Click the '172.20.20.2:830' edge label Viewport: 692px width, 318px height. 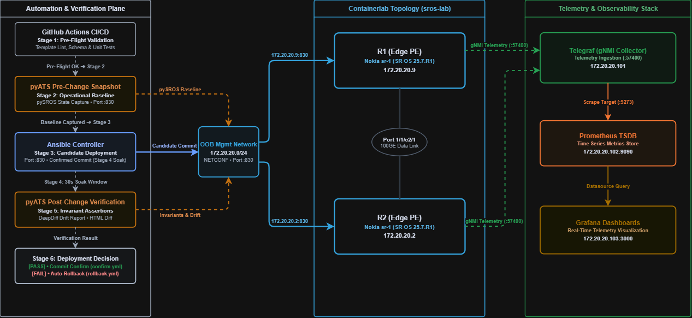pyautogui.click(x=290, y=221)
